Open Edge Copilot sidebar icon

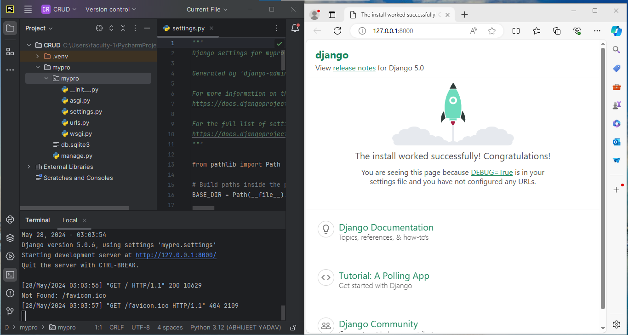tap(617, 31)
